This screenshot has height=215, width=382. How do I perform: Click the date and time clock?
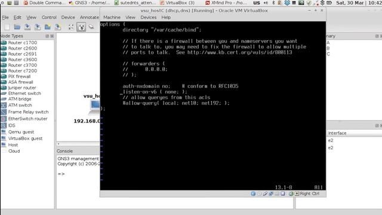point(359,3)
